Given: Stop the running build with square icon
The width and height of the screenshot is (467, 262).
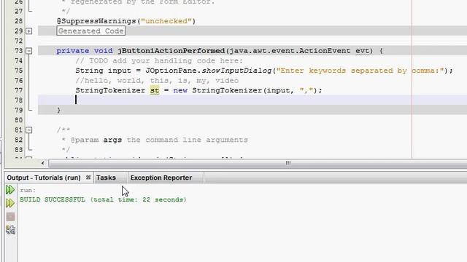Looking at the screenshot, I should (x=10, y=217).
